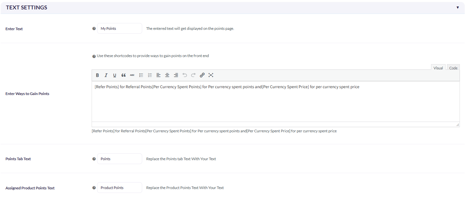
Task: Open help tooltip above shortcode description
Action: [94, 56]
